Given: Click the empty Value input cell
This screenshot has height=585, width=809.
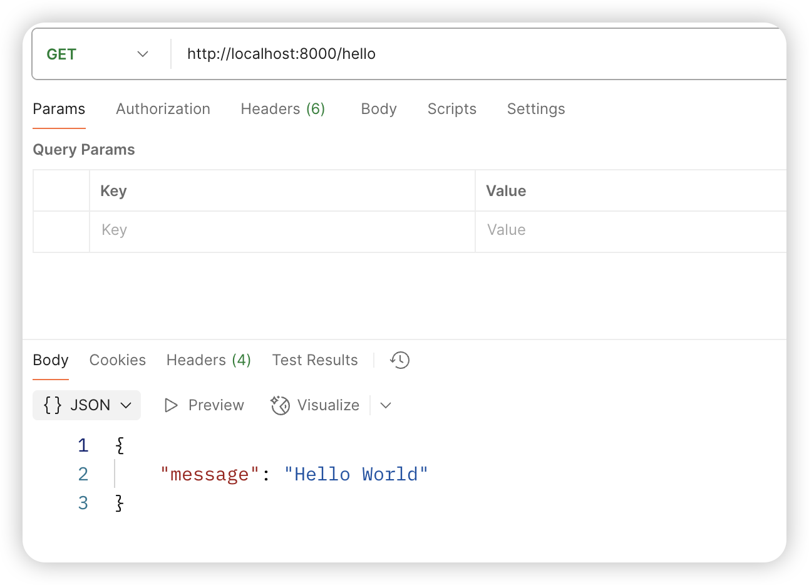Looking at the screenshot, I should tap(631, 230).
